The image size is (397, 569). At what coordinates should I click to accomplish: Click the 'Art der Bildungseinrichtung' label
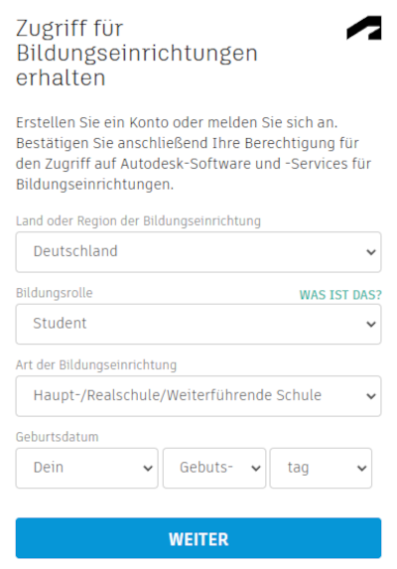coord(96,364)
